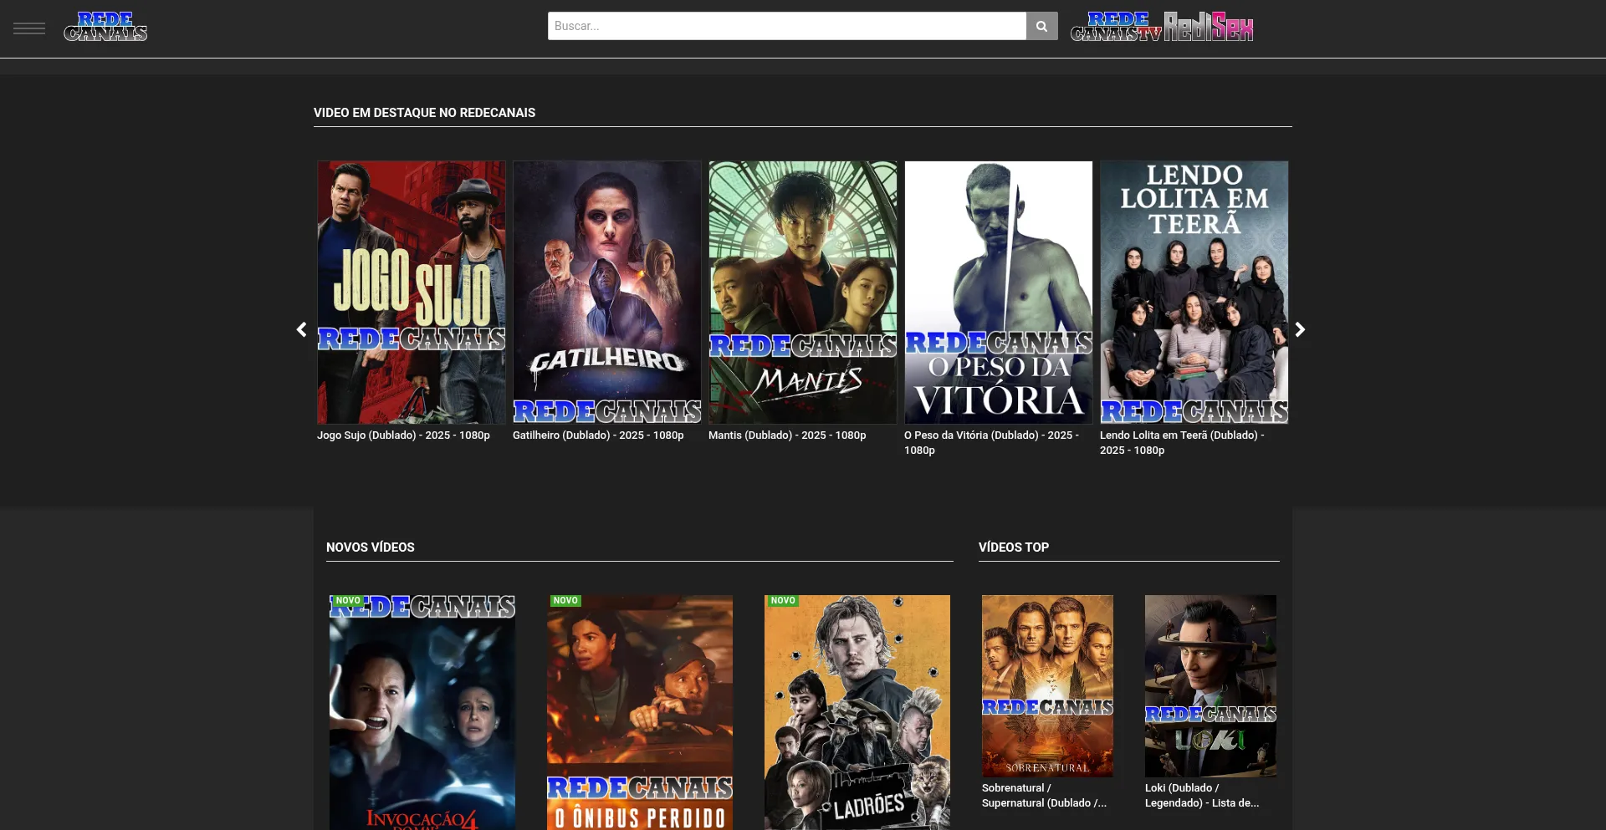Show previous featured videos with left arrow
Viewport: 1606px width, 830px height.
(x=302, y=329)
